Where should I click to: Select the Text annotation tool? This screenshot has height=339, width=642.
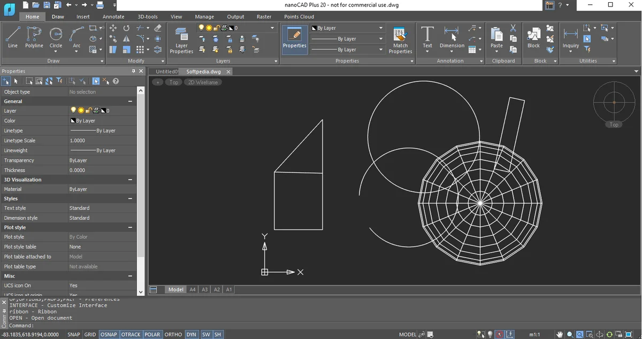[x=427, y=37]
